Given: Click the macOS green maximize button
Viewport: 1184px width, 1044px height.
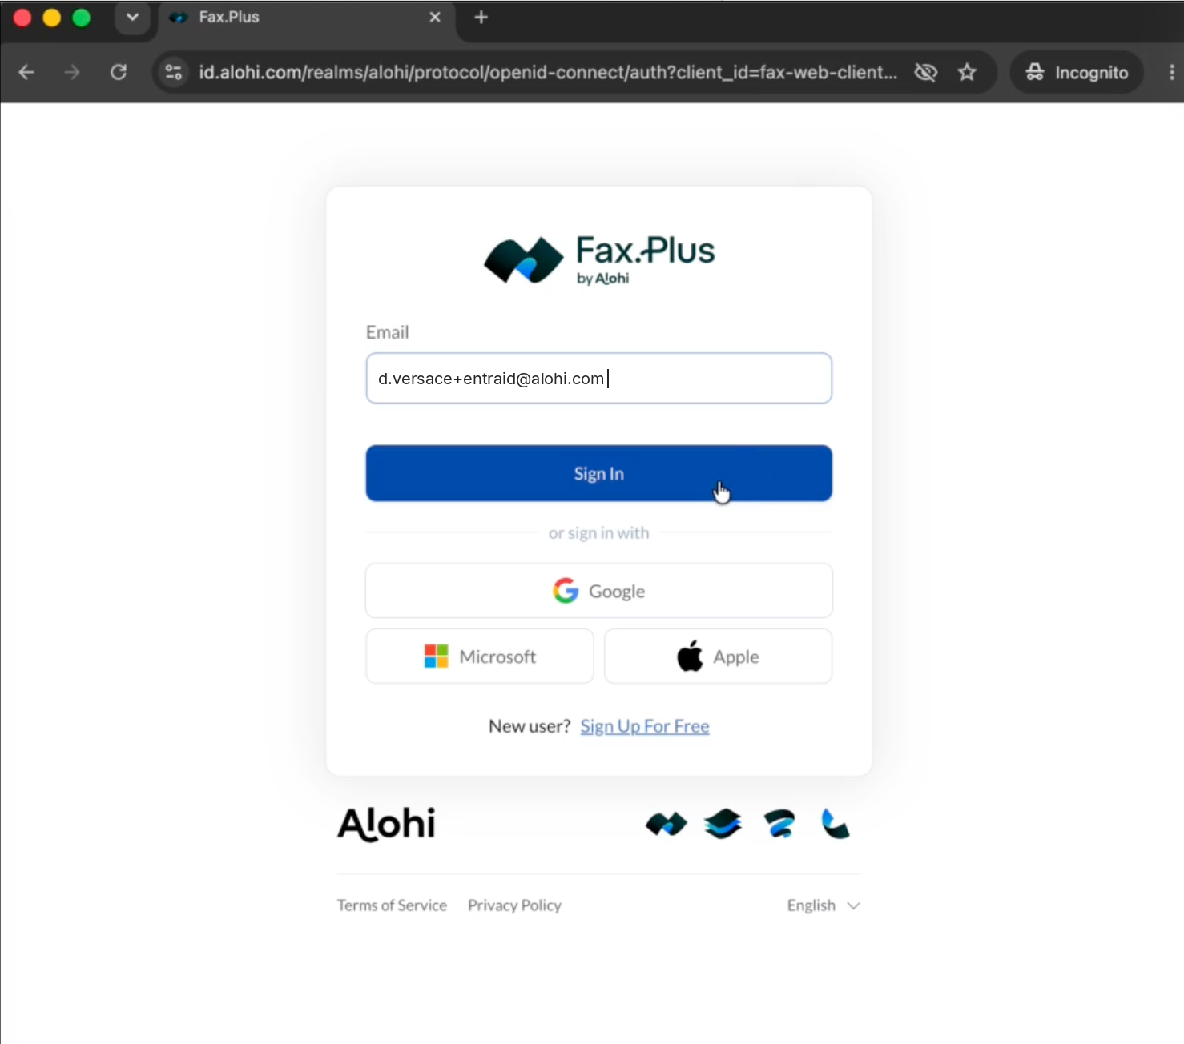Looking at the screenshot, I should coord(81,18).
